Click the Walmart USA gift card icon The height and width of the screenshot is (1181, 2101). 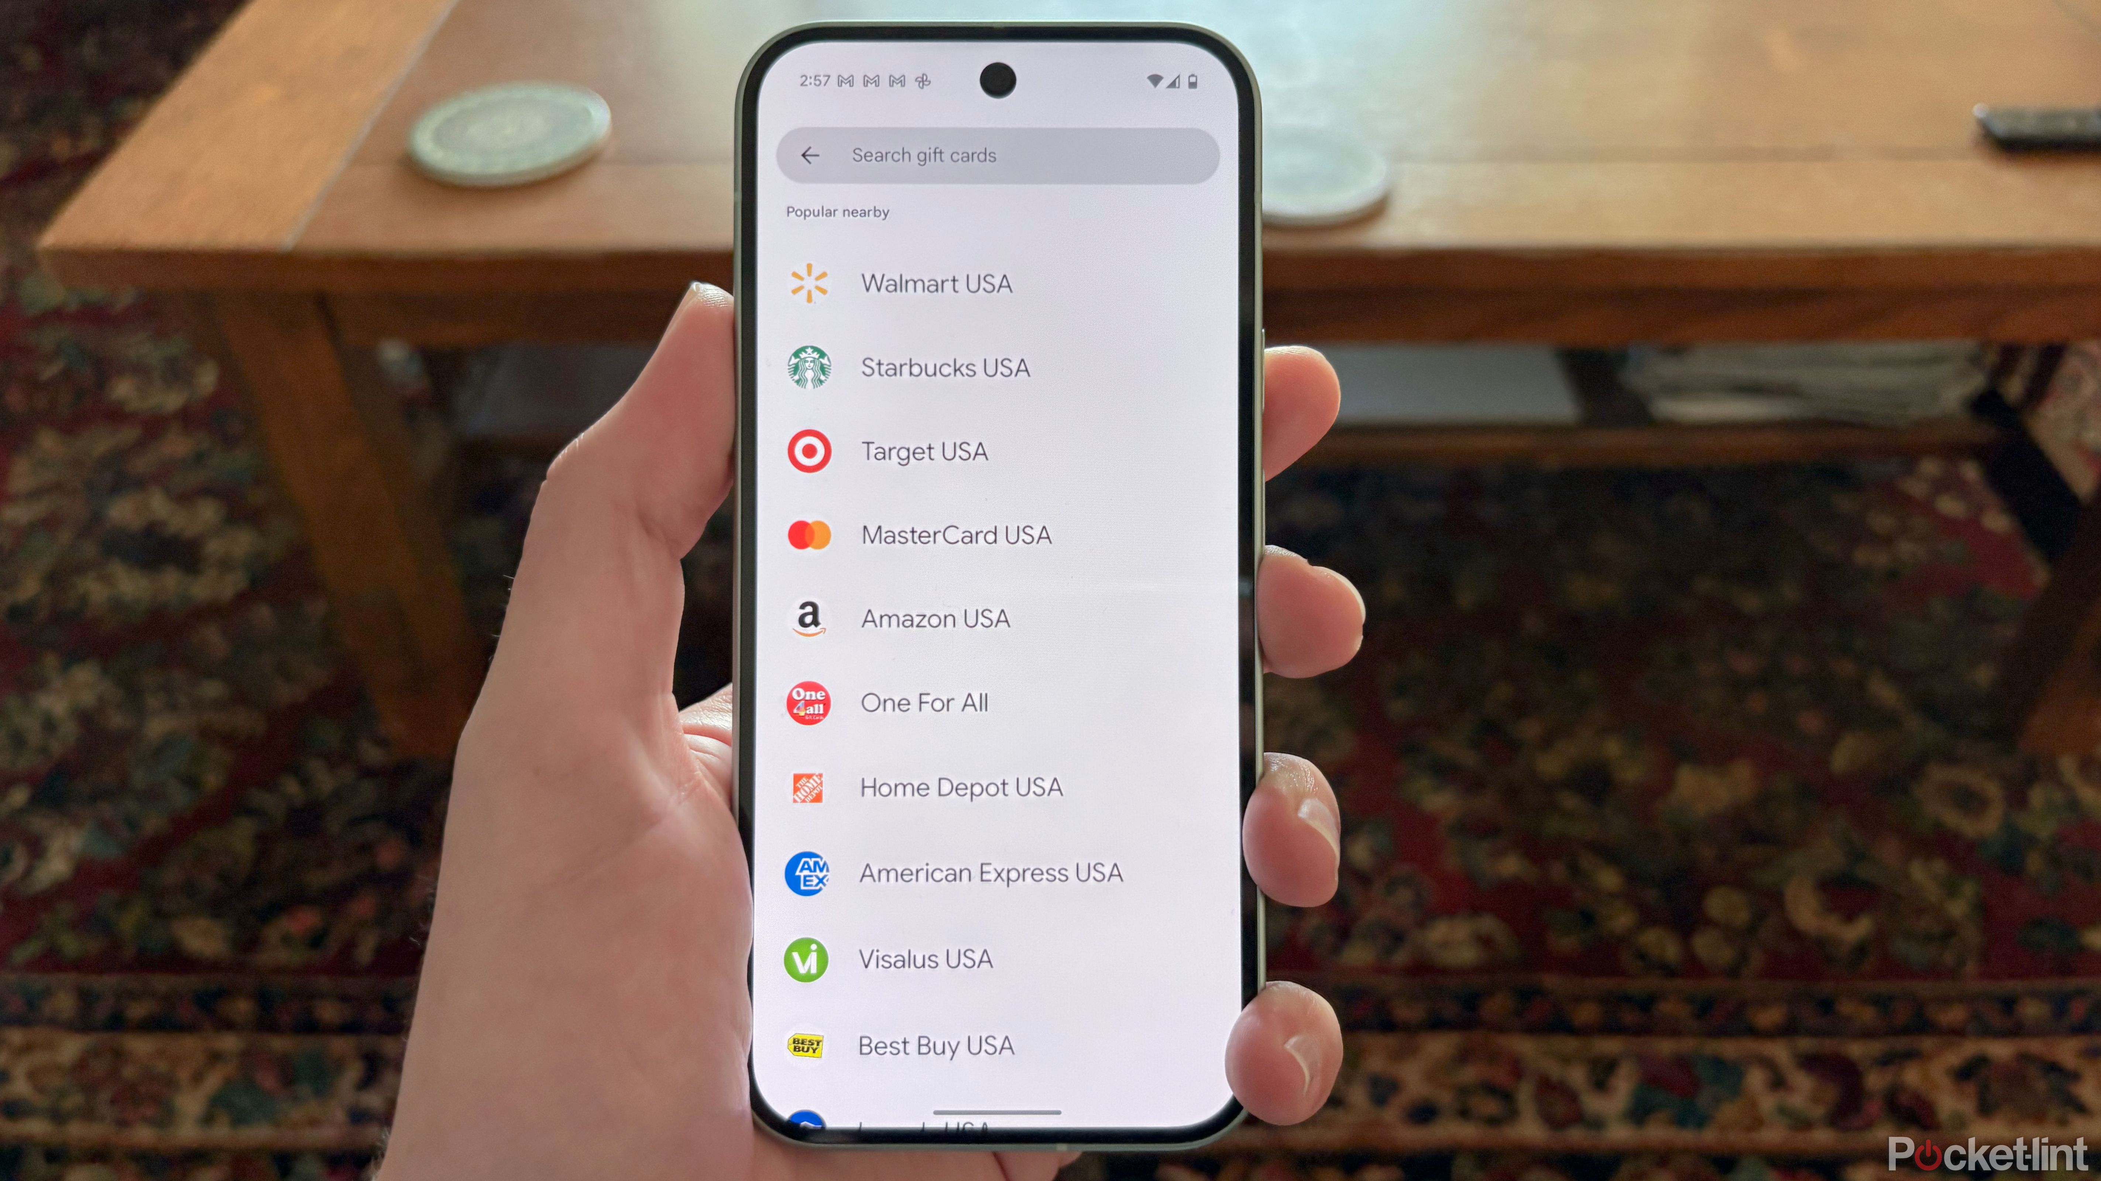tap(808, 283)
